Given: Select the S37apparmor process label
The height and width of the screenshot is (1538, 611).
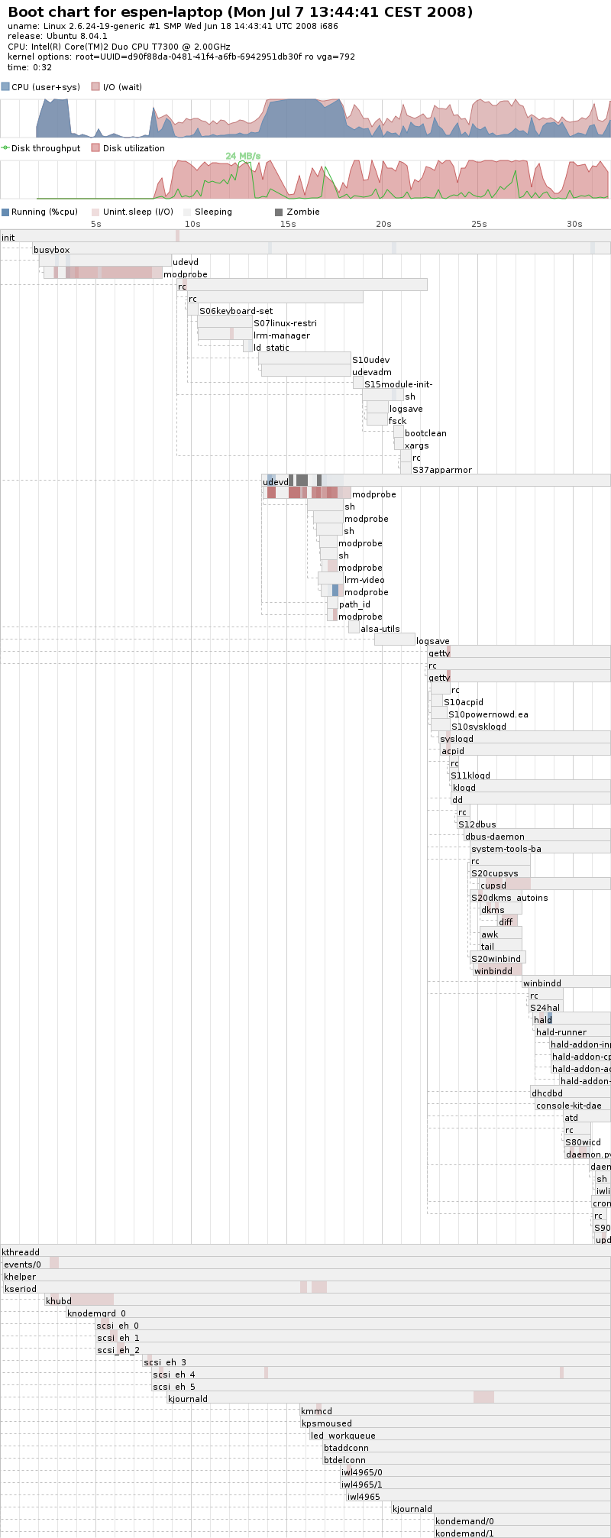Looking at the screenshot, I should (442, 470).
